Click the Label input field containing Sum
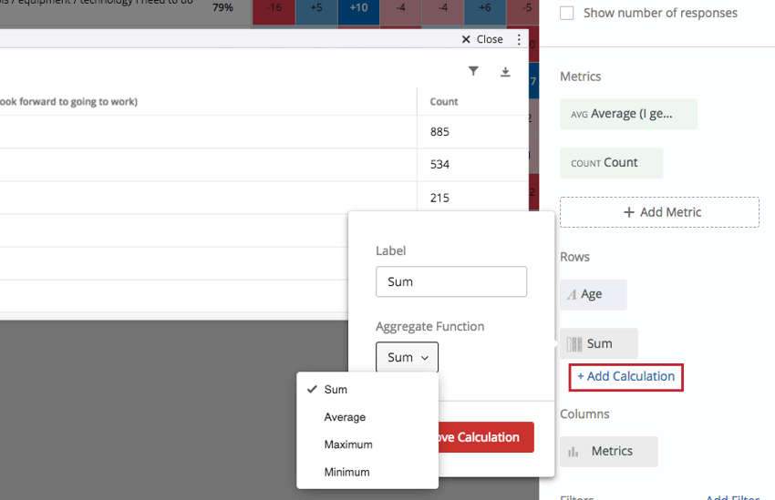 pyautogui.click(x=450, y=281)
